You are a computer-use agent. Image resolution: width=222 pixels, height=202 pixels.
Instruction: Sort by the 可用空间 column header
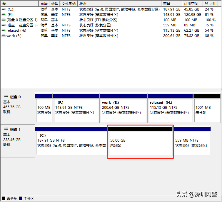coord(193,4)
